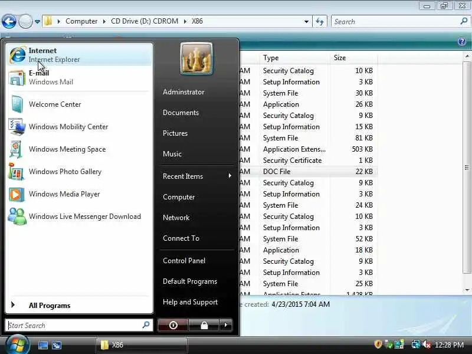Click the Windows Start orb
The image size is (472, 354).
tap(17, 345)
